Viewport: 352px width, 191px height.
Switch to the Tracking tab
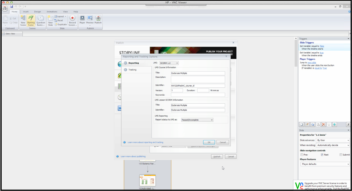pos(132,70)
